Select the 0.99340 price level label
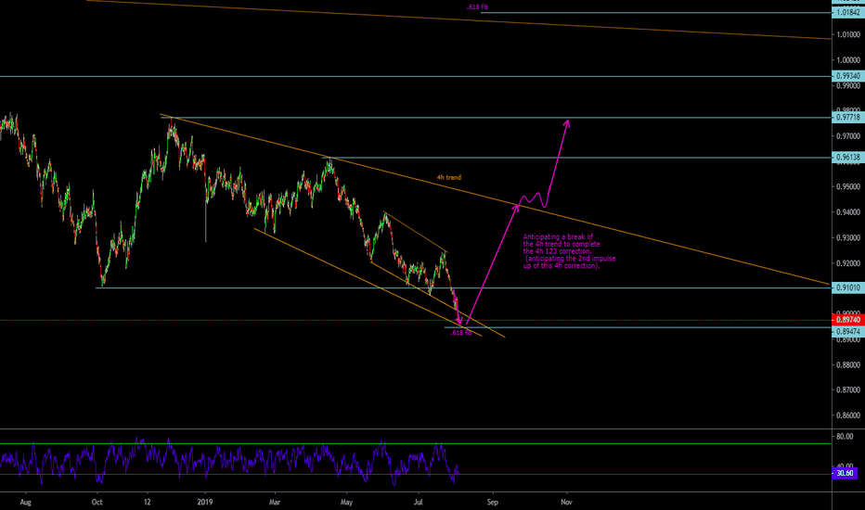 tap(848, 76)
